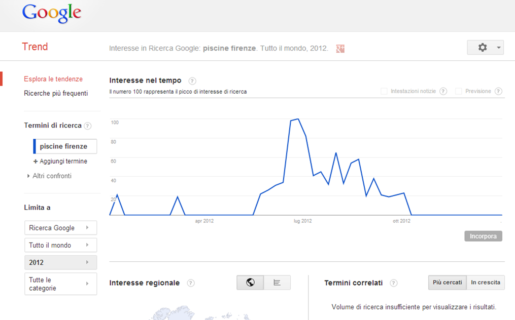
Task: Edit the piscine firenze search term field
Action: [65, 146]
